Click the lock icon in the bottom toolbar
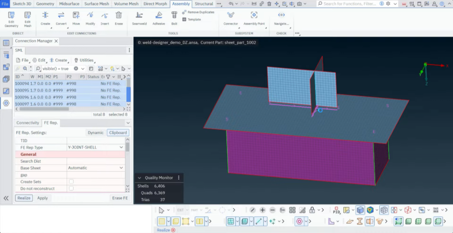Viewport: 453px width, 233px height. pyautogui.click(x=312, y=210)
